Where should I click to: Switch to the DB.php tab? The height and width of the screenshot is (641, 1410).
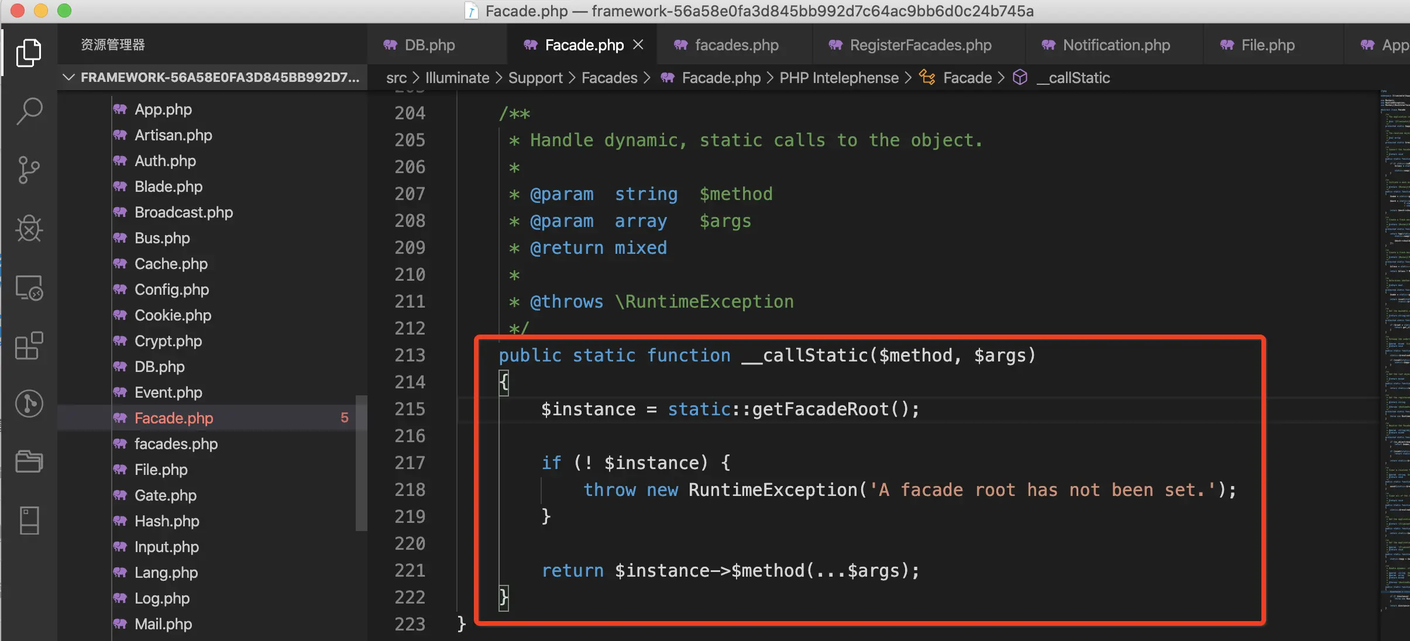pyautogui.click(x=429, y=45)
